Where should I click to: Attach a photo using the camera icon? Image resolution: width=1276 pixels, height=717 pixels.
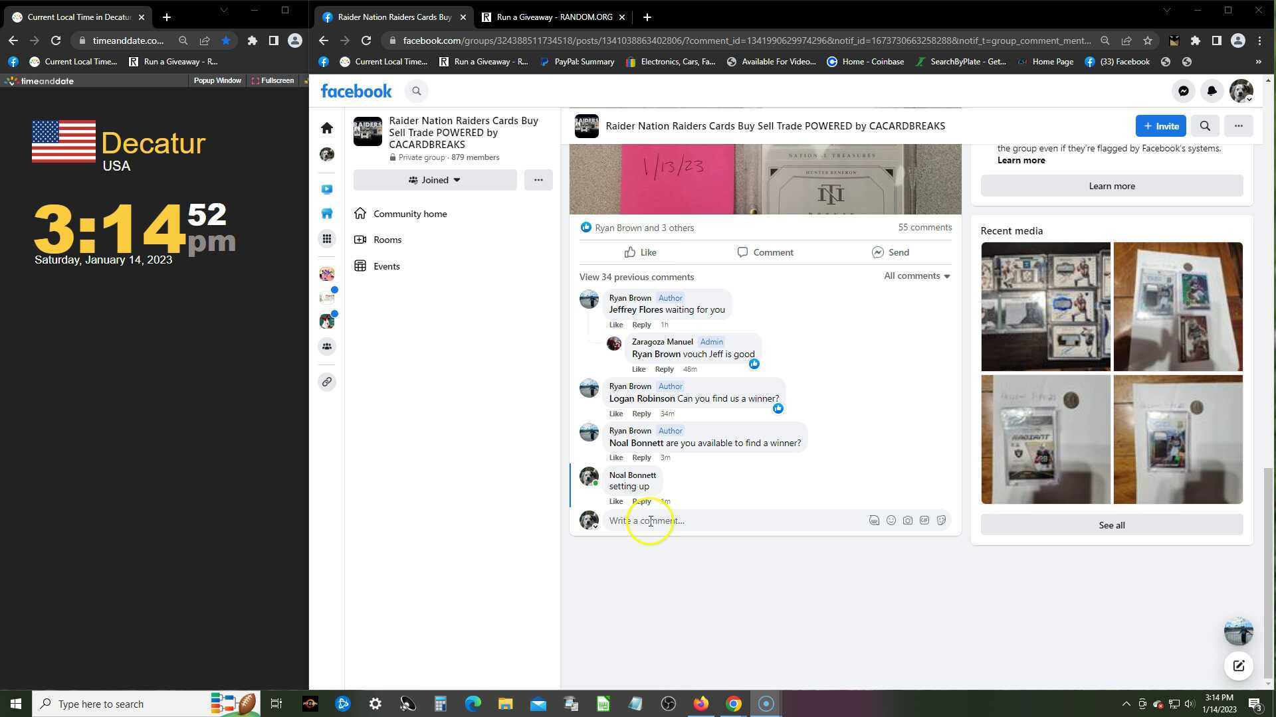point(907,520)
